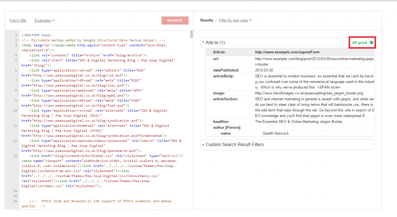The width and height of the screenshot is (397, 217).
Task: Click the articleBody text value
Action: tap(314, 82)
